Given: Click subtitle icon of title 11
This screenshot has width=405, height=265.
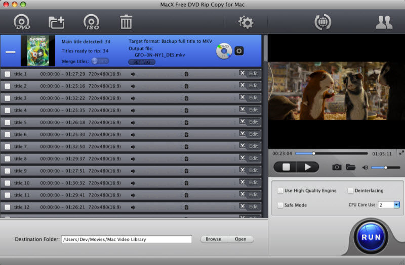Looking at the screenshot, I should [186, 195].
